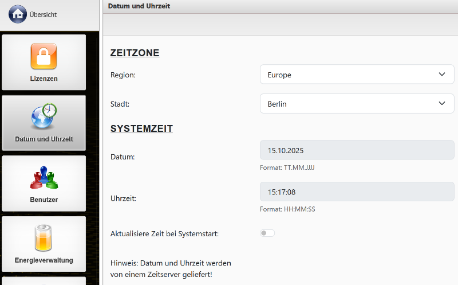Image resolution: width=458 pixels, height=285 pixels.
Task: Click the chevron arrow in the Stadt box
Action: 441,104
